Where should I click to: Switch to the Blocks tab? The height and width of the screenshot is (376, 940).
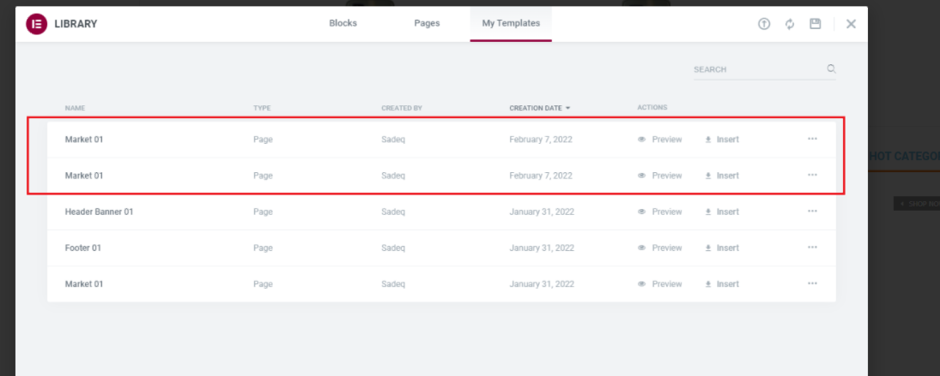pyautogui.click(x=343, y=23)
